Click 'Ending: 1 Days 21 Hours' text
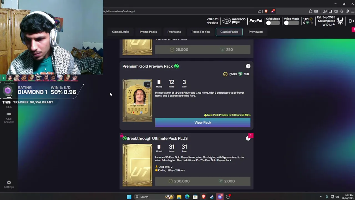 pyautogui.click(x=171, y=170)
